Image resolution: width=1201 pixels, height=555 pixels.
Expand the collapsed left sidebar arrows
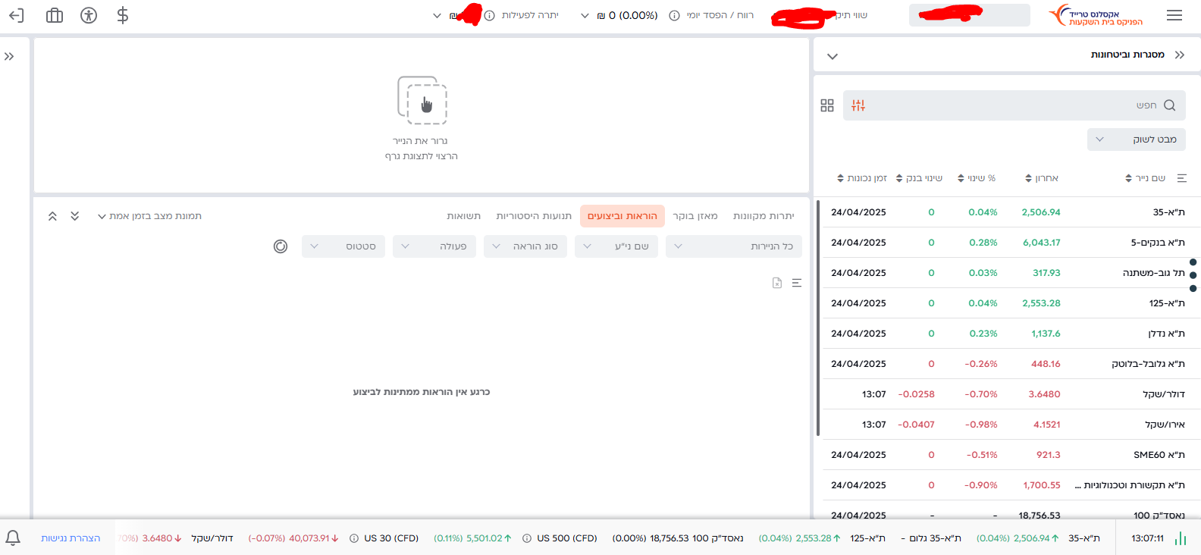pyautogui.click(x=9, y=56)
